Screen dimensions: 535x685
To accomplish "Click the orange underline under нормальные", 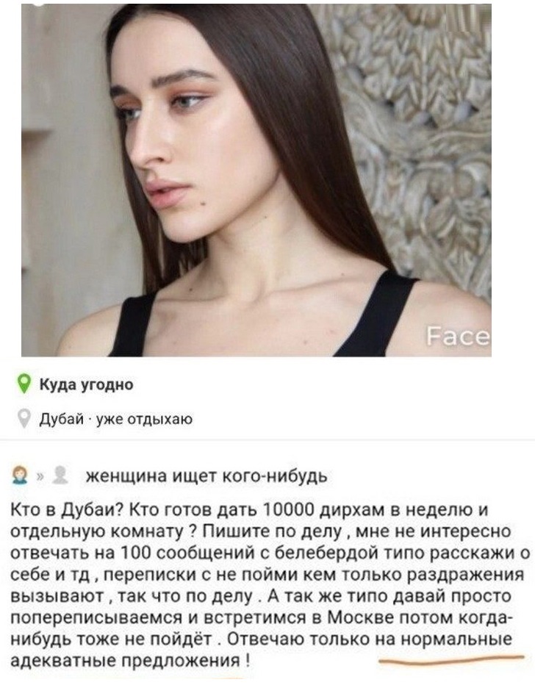I will [451, 659].
